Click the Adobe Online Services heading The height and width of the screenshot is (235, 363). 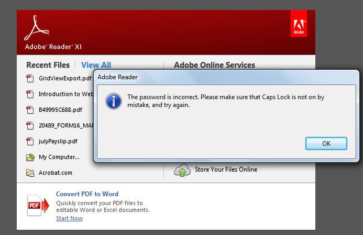click(214, 65)
